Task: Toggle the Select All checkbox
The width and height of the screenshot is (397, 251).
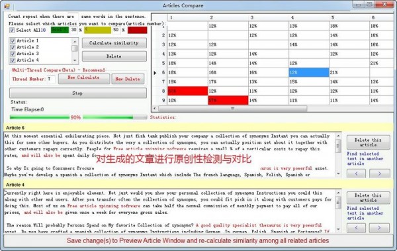Action: (x=12, y=30)
